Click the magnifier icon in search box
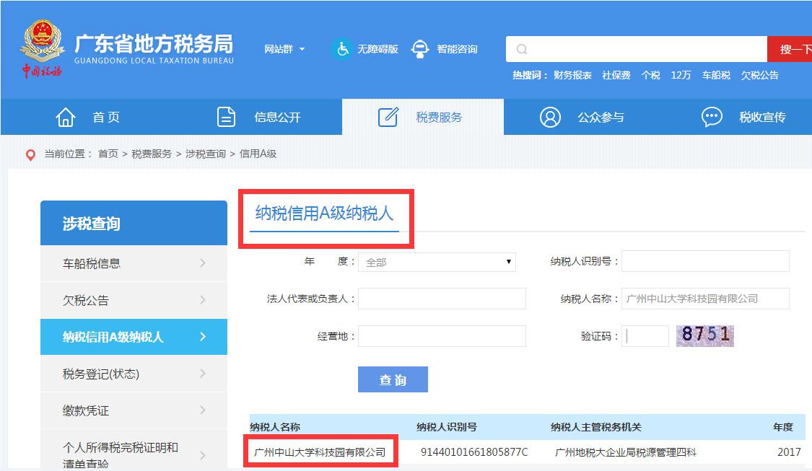Image resolution: width=812 pixels, height=471 pixels. coord(522,49)
